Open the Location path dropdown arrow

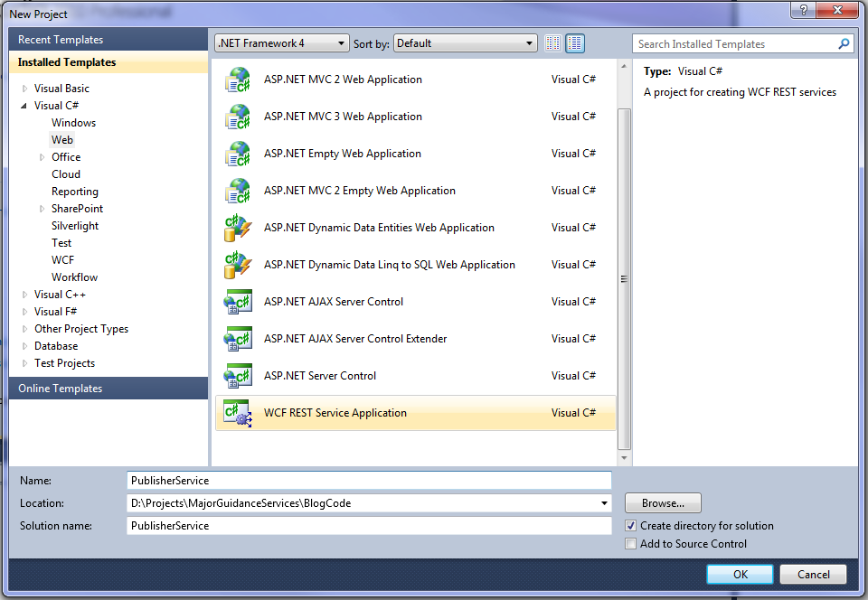[x=604, y=503]
